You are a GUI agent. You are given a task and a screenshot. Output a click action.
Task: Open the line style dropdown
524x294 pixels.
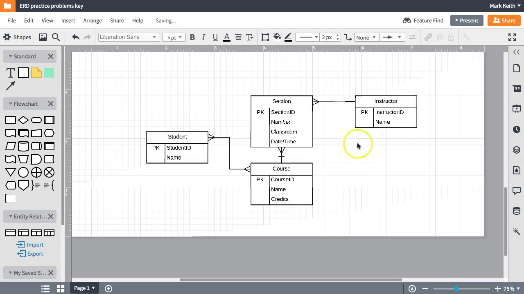click(x=308, y=37)
